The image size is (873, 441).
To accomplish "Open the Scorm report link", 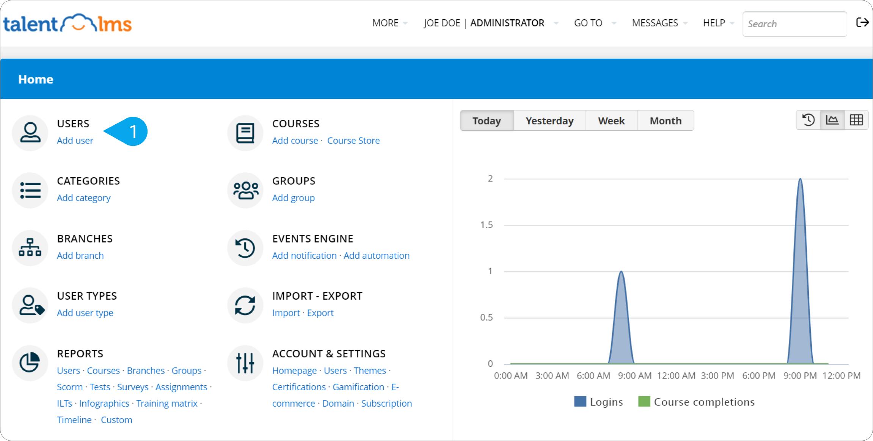I will (x=70, y=387).
